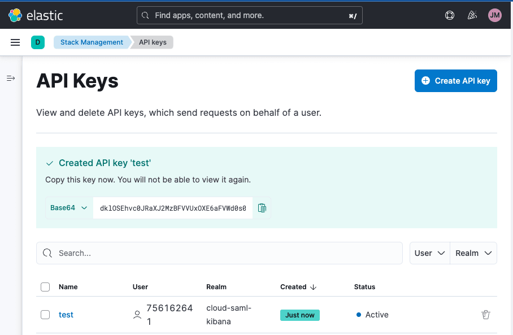Open the green D space selector
513x335 pixels.
pyautogui.click(x=38, y=42)
